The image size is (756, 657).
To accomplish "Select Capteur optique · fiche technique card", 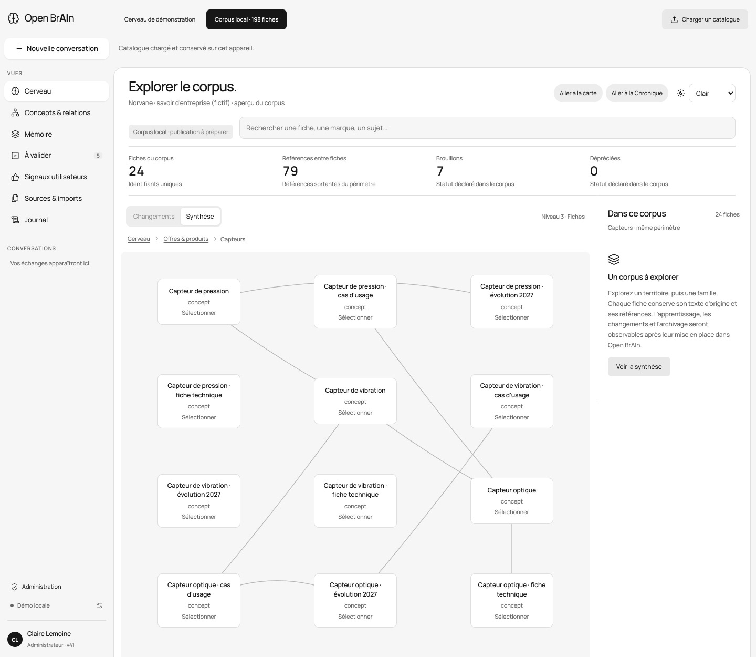I will [x=512, y=600].
